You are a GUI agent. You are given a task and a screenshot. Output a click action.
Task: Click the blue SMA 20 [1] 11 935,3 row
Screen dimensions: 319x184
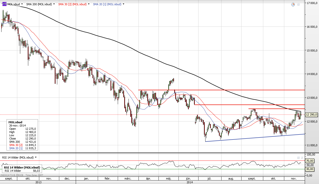[22, 148]
